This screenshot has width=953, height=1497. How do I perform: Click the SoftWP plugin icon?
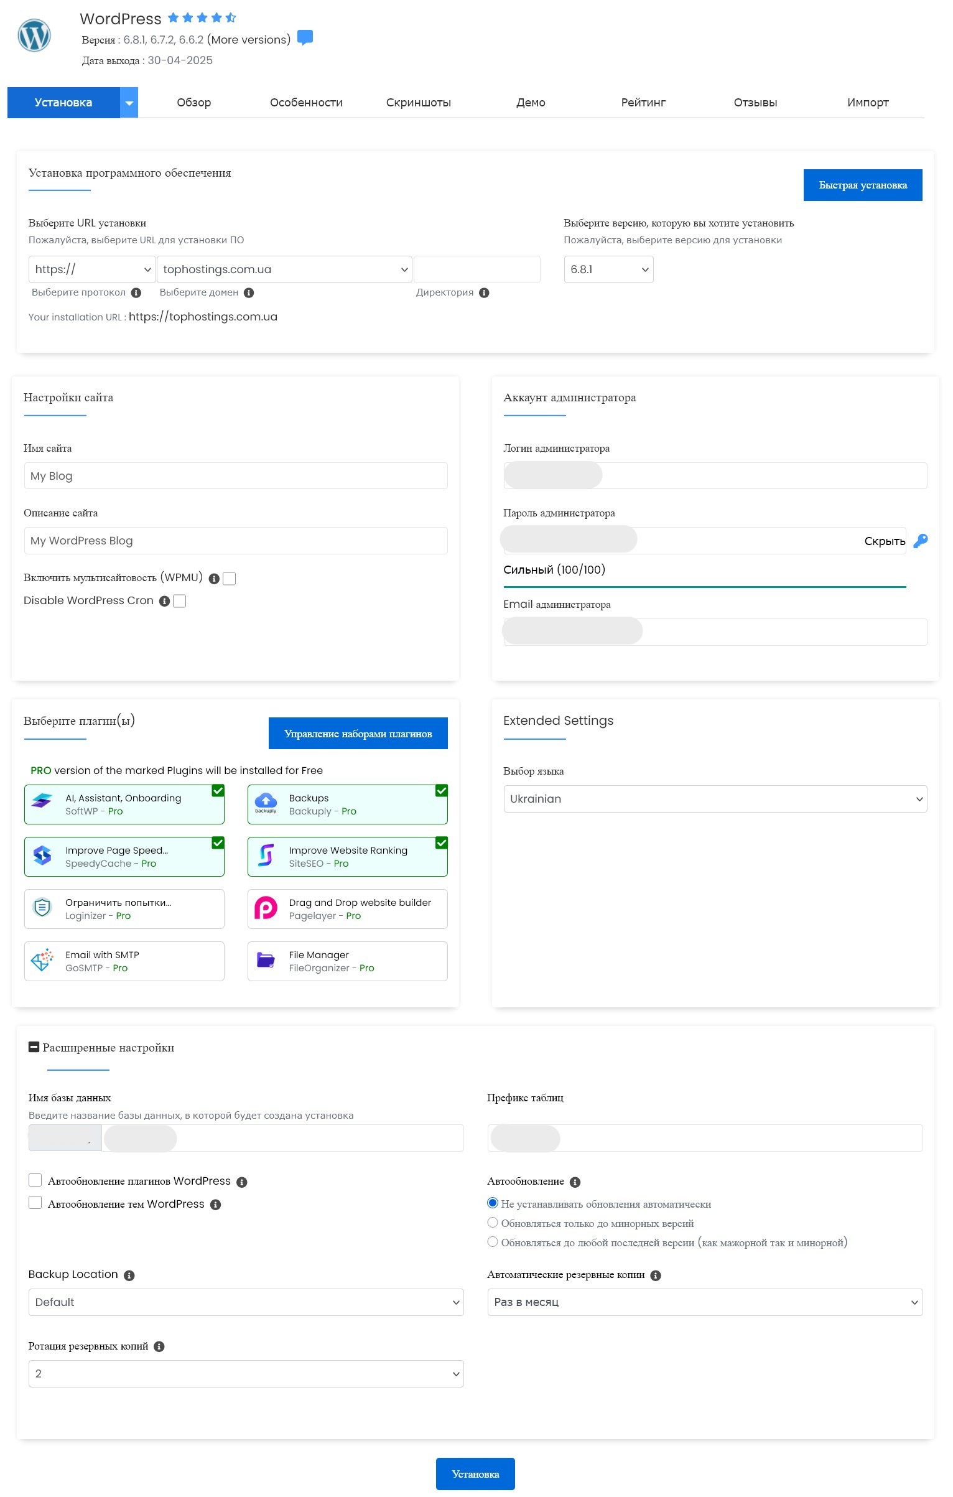pos(42,801)
